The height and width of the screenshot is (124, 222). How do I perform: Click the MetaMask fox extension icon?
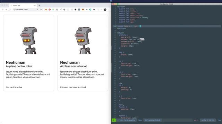[x=83, y=10]
